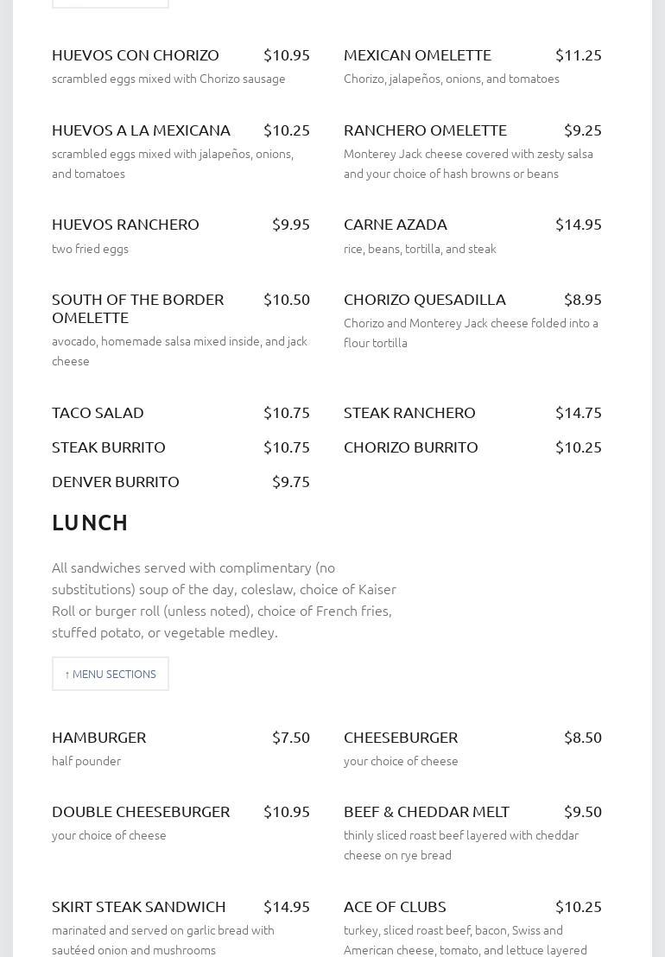Click the $14.95 Skirt Steak Sandwich price
The image size is (665, 957).
point(287,907)
